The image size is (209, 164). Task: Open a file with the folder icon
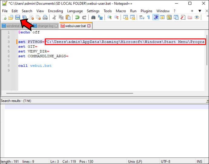pos(11,17)
